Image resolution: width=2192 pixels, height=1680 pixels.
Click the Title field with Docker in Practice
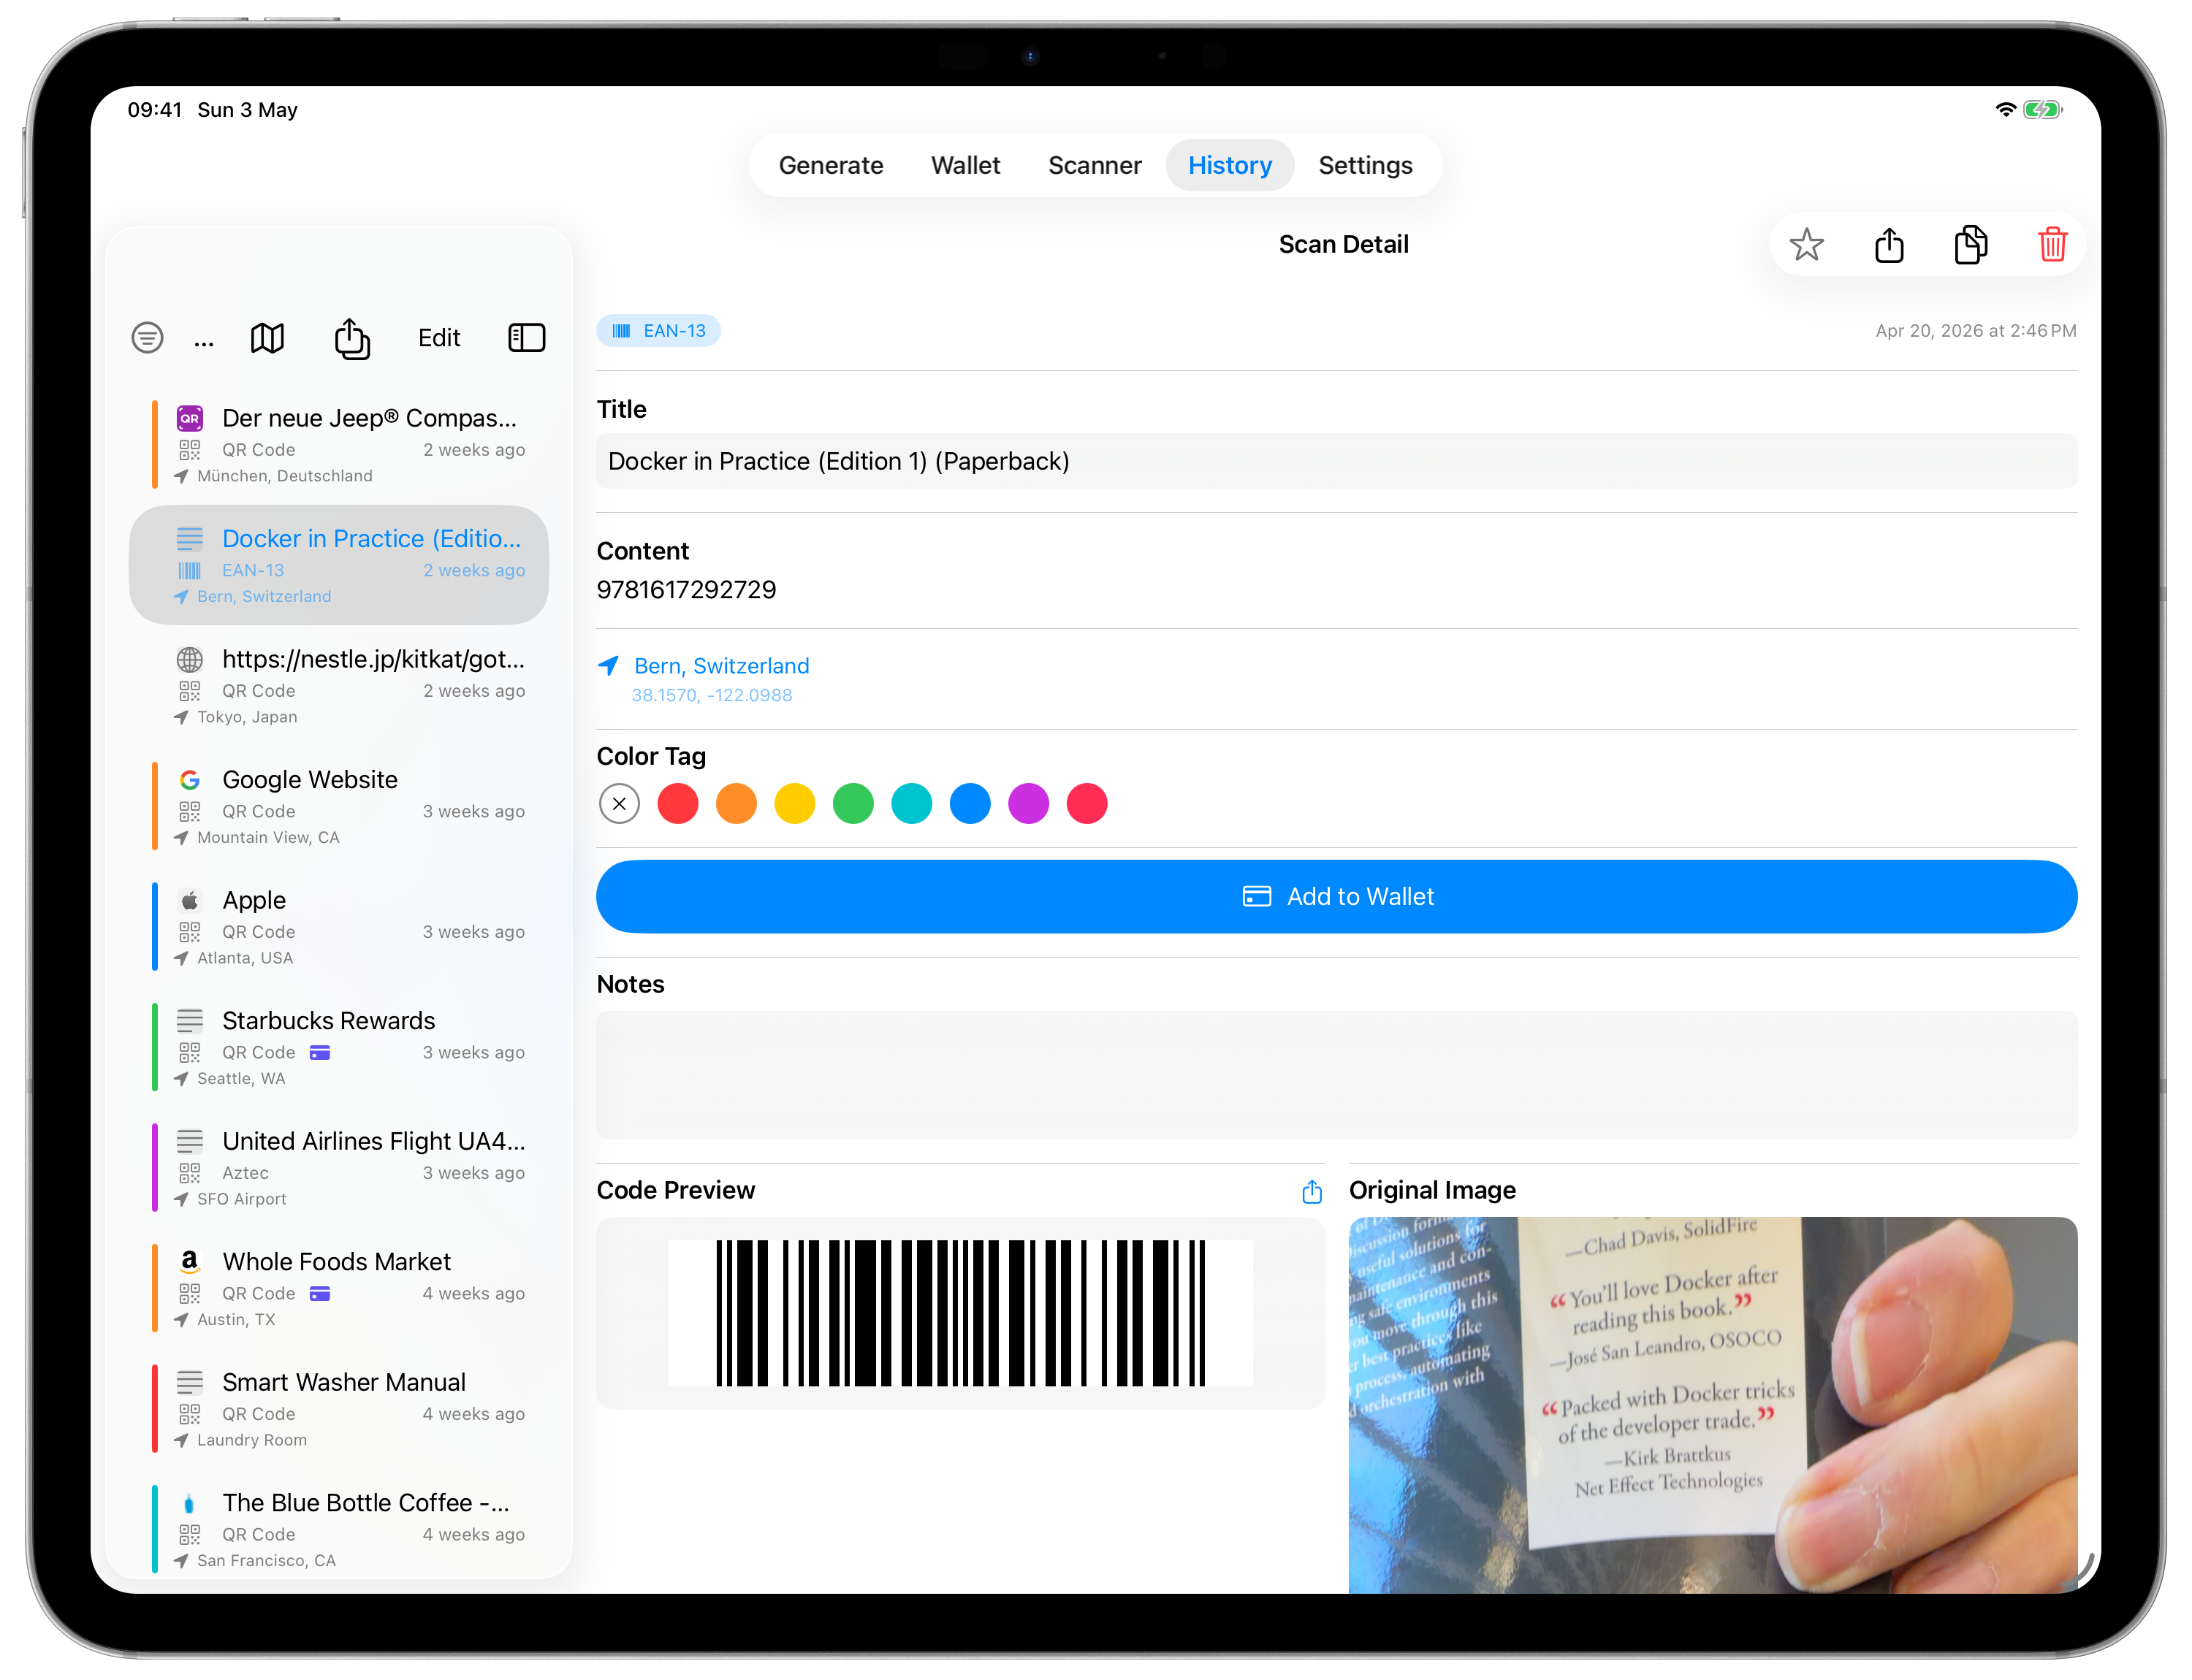(x=1336, y=461)
